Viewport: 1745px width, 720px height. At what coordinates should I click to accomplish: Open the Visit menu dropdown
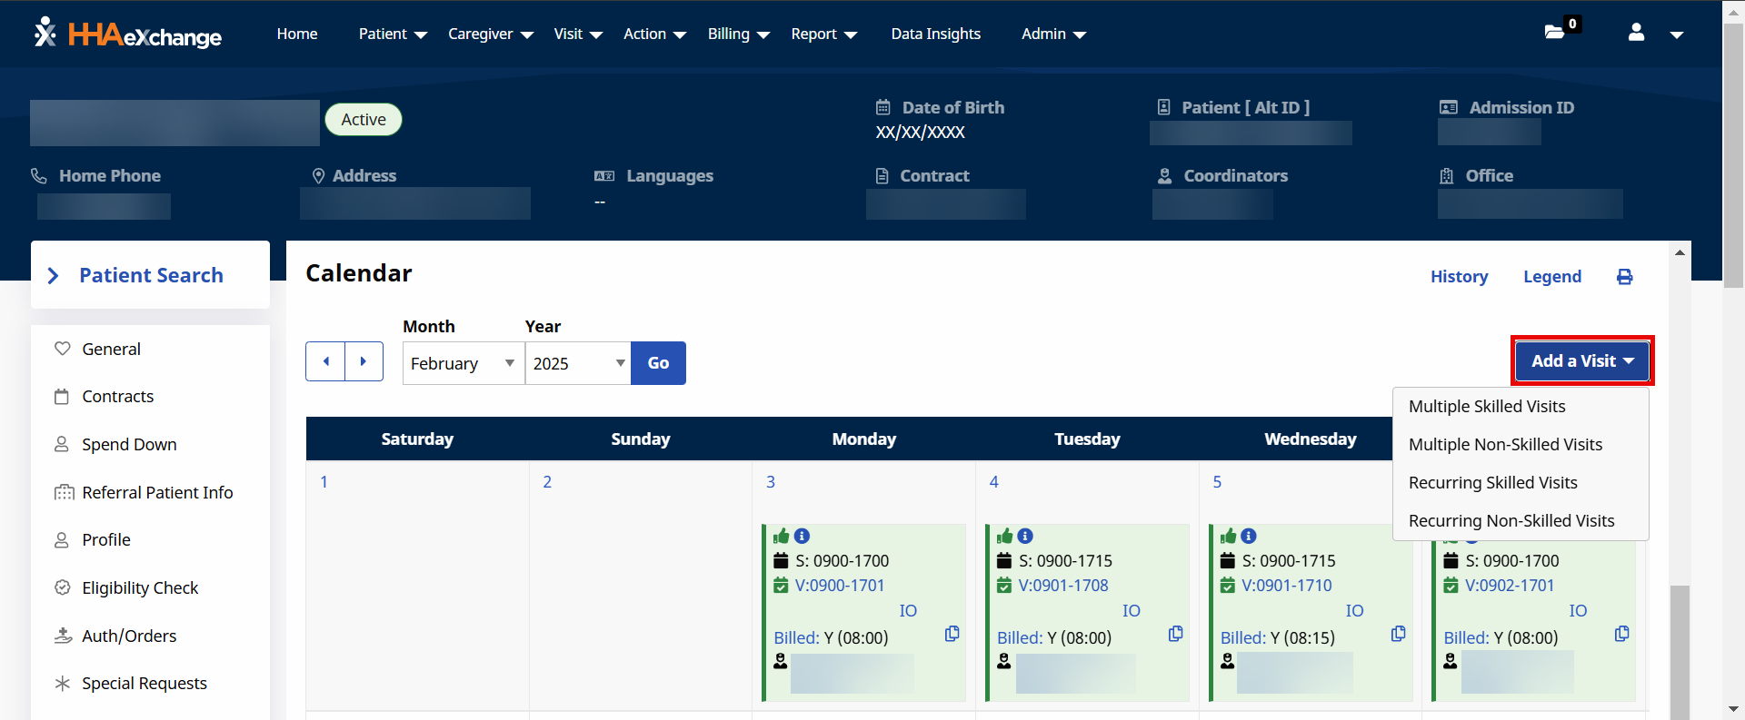(578, 34)
